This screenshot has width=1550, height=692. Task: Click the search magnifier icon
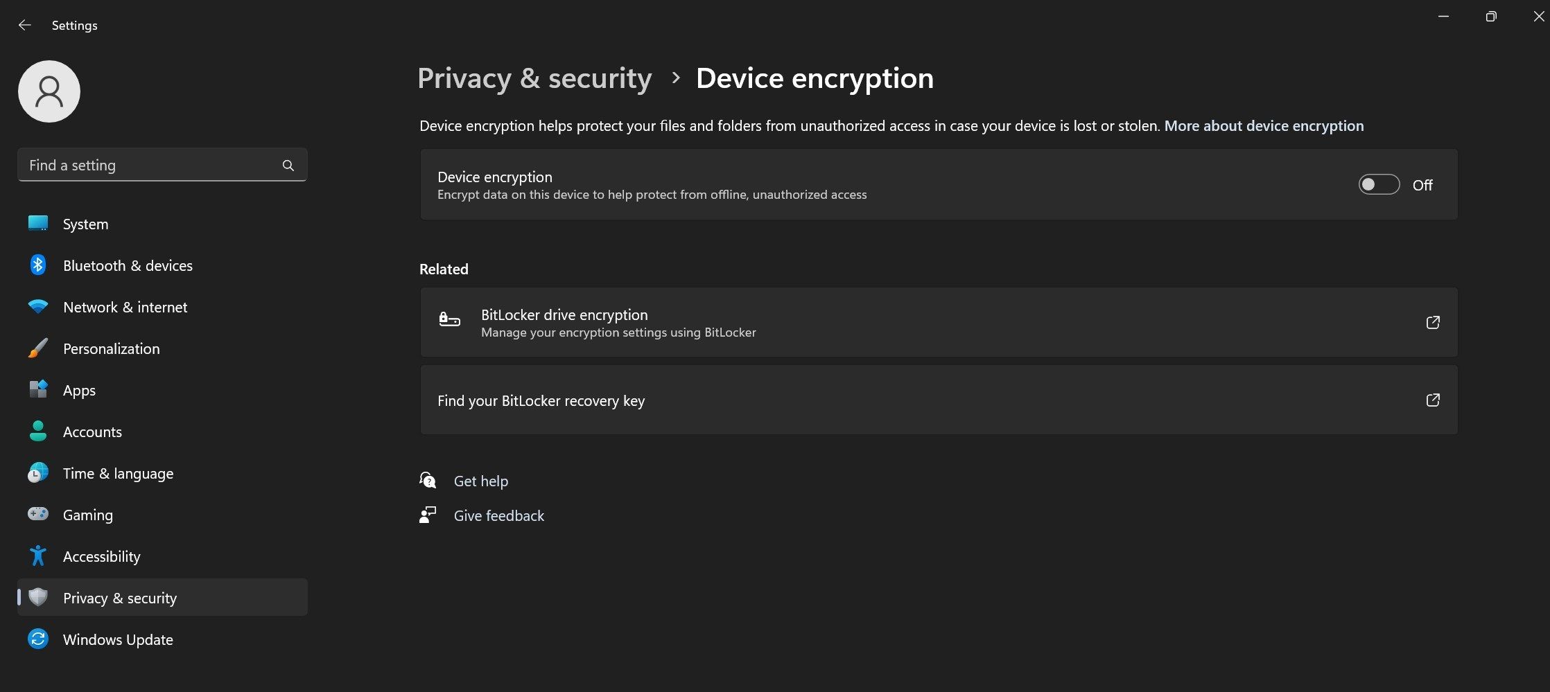[x=288, y=165]
